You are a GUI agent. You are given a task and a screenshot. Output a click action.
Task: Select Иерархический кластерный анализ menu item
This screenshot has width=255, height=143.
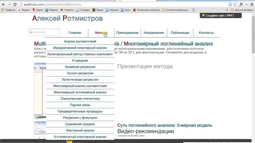pos(80,48)
